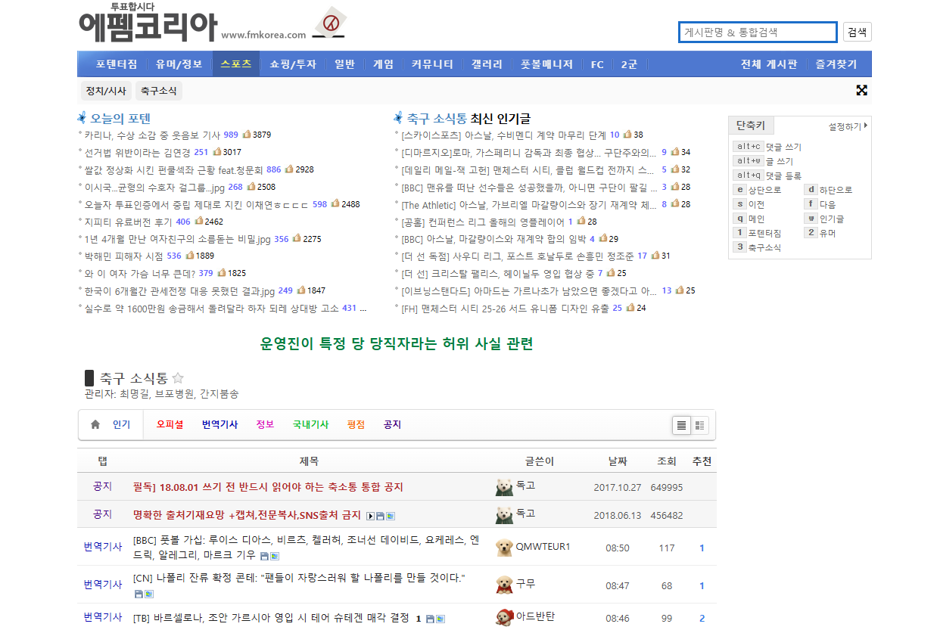Click thumbs-up icon on 카리나 post

(x=247, y=135)
